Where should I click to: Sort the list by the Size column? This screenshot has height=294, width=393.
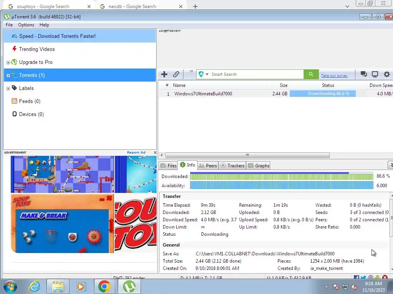point(284,85)
